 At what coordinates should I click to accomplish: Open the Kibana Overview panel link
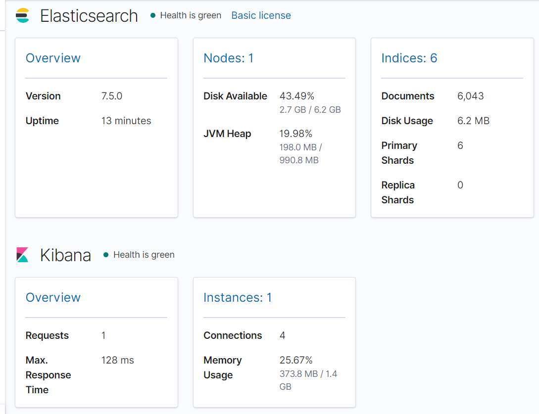coord(53,297)
